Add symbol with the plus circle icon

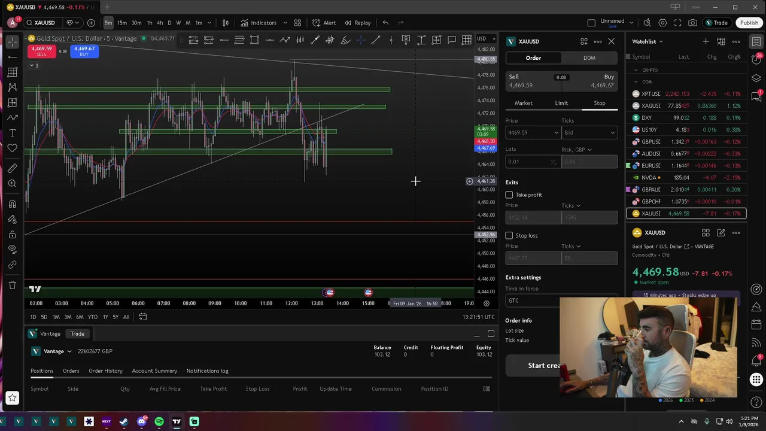tap(91, 23)
